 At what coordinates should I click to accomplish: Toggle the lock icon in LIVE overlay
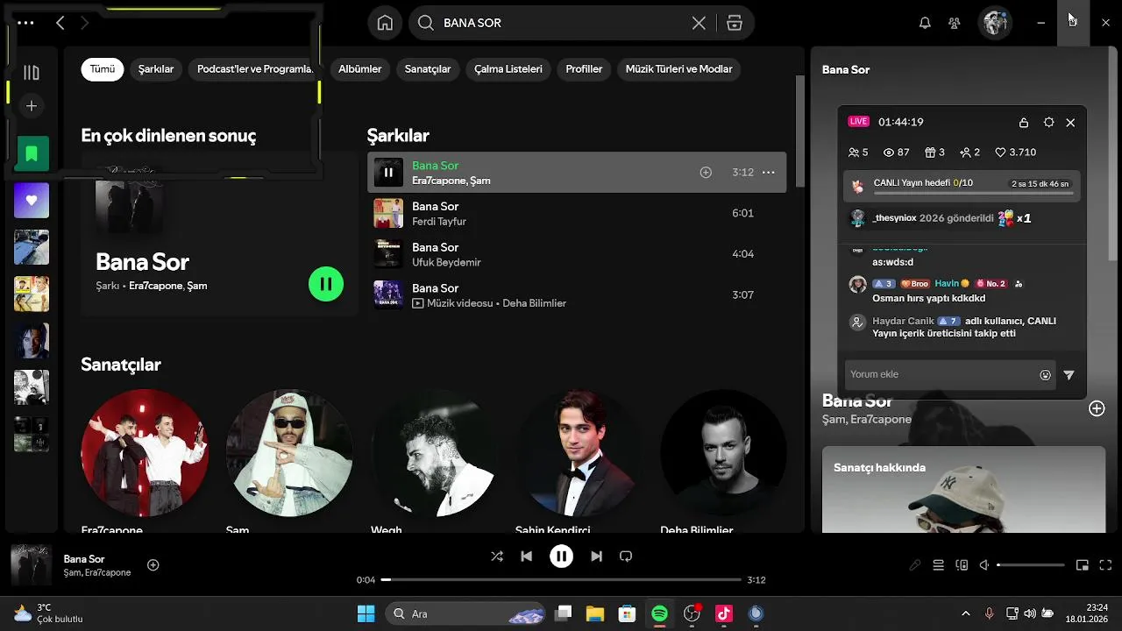tap(1024, 123)
